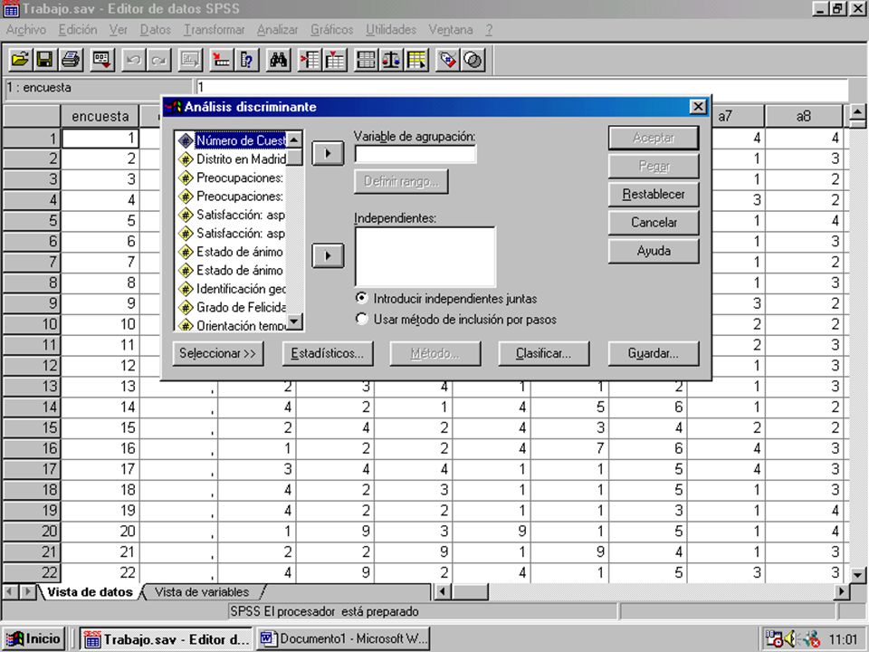Viewport: 869px width, 652px height.
Task: Open the Archivo menu
Action: coord(25,29)
